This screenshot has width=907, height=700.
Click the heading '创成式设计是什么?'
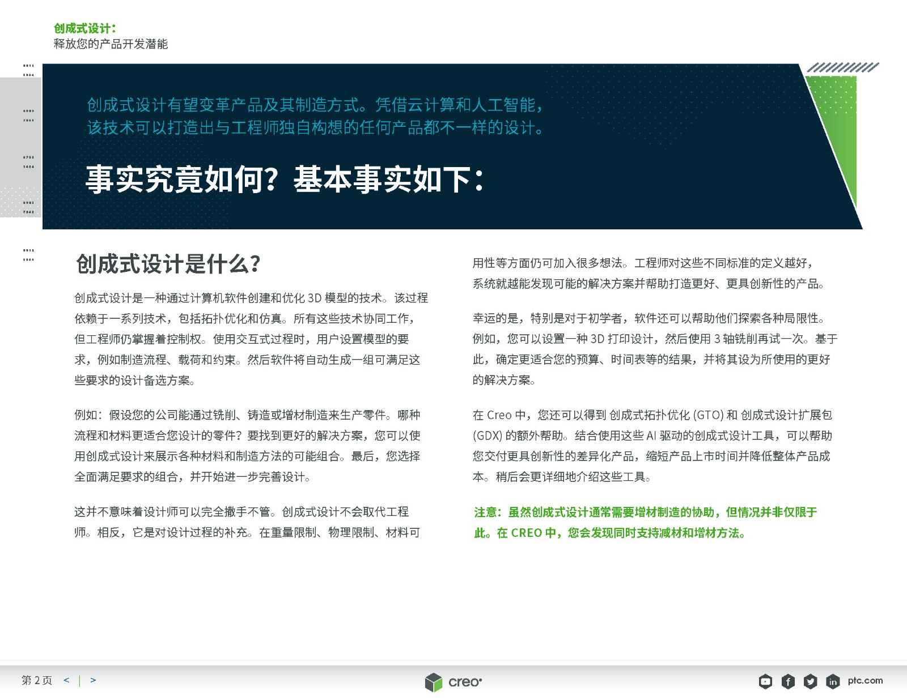168,264
